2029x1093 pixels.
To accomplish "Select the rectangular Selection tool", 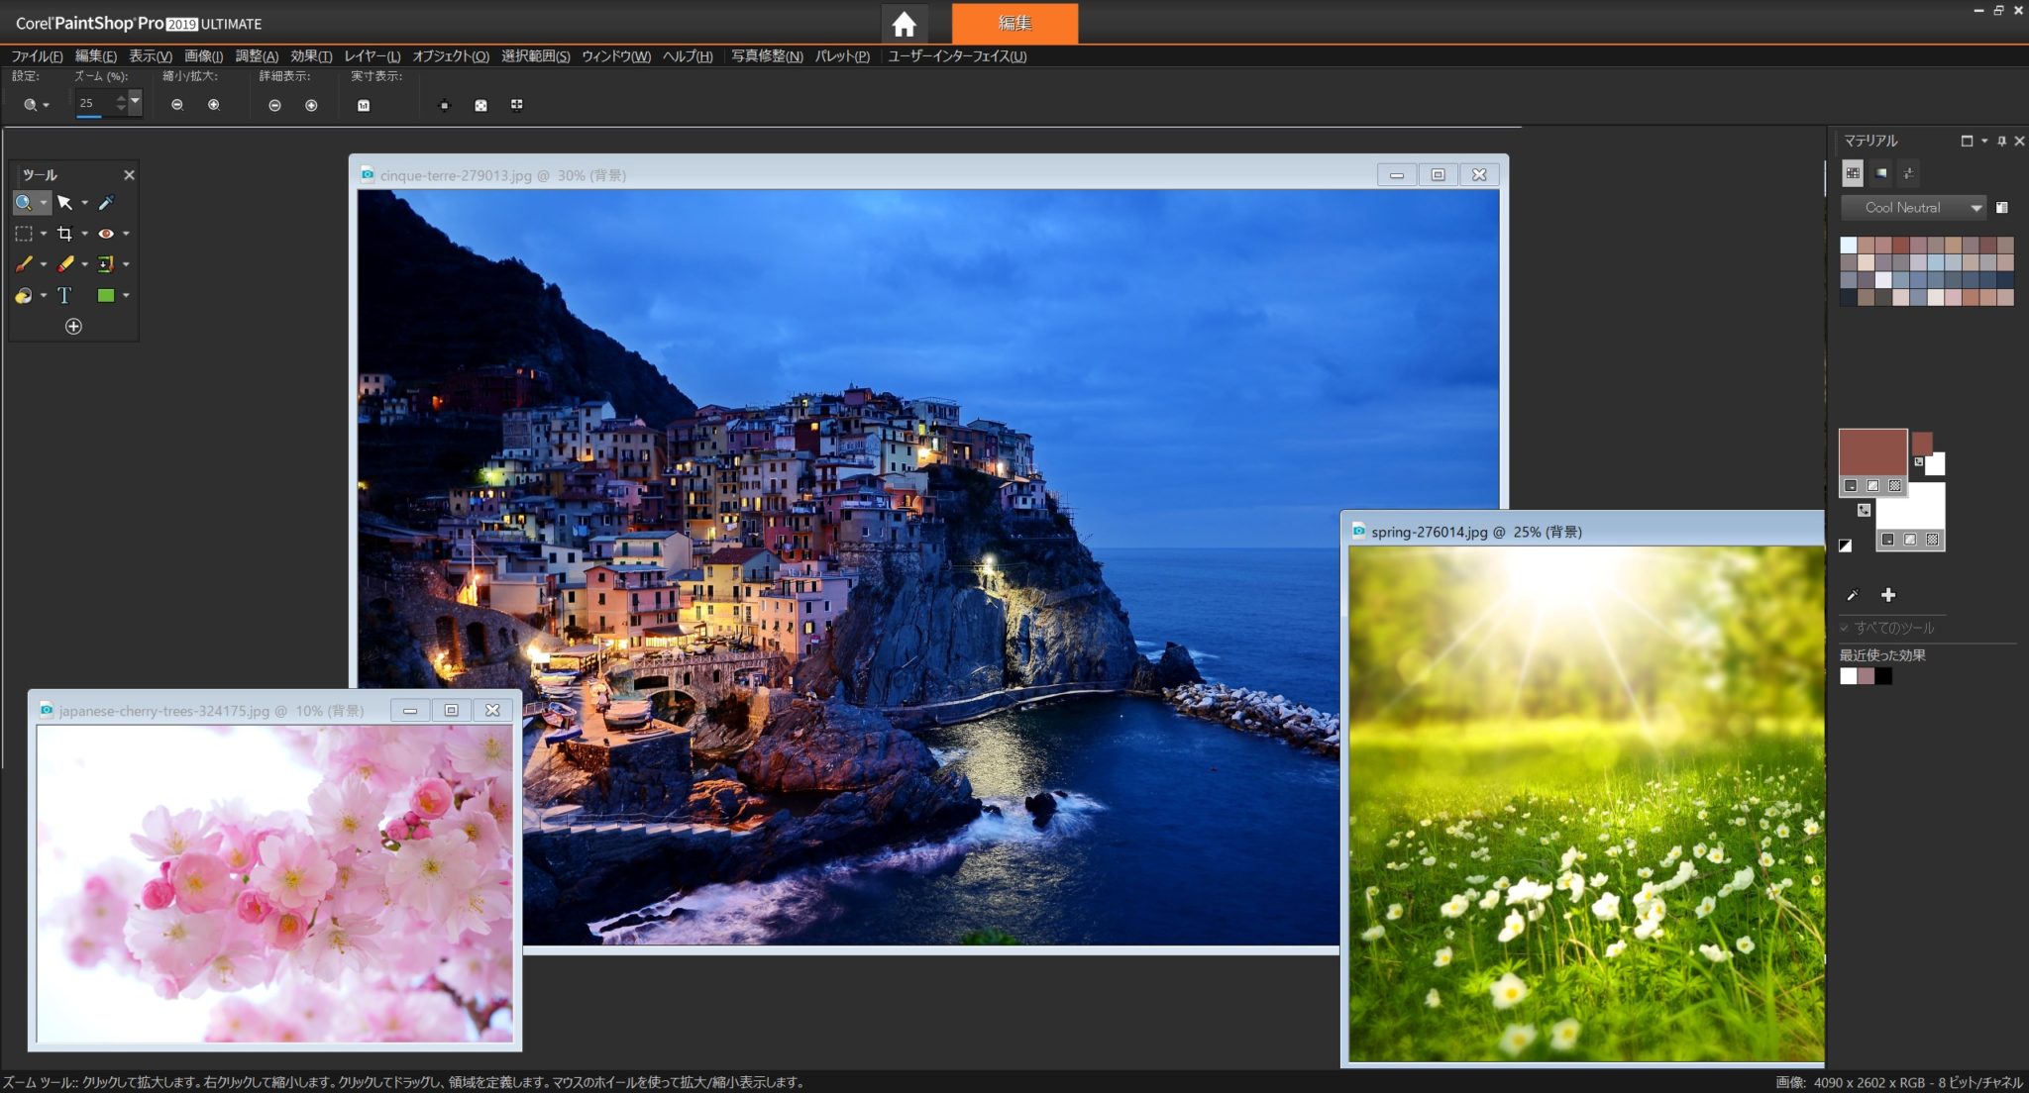I will click(24, 234).
